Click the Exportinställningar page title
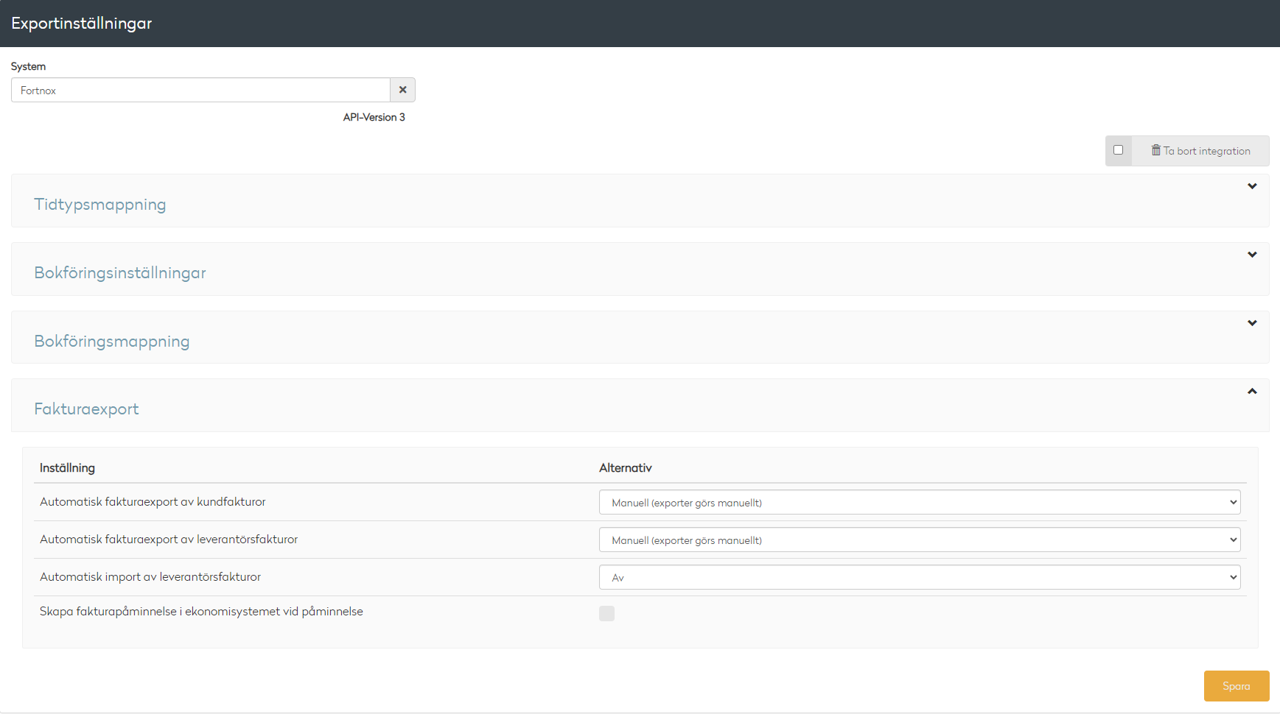This screenshot has height=714, width=1280. 81,24
